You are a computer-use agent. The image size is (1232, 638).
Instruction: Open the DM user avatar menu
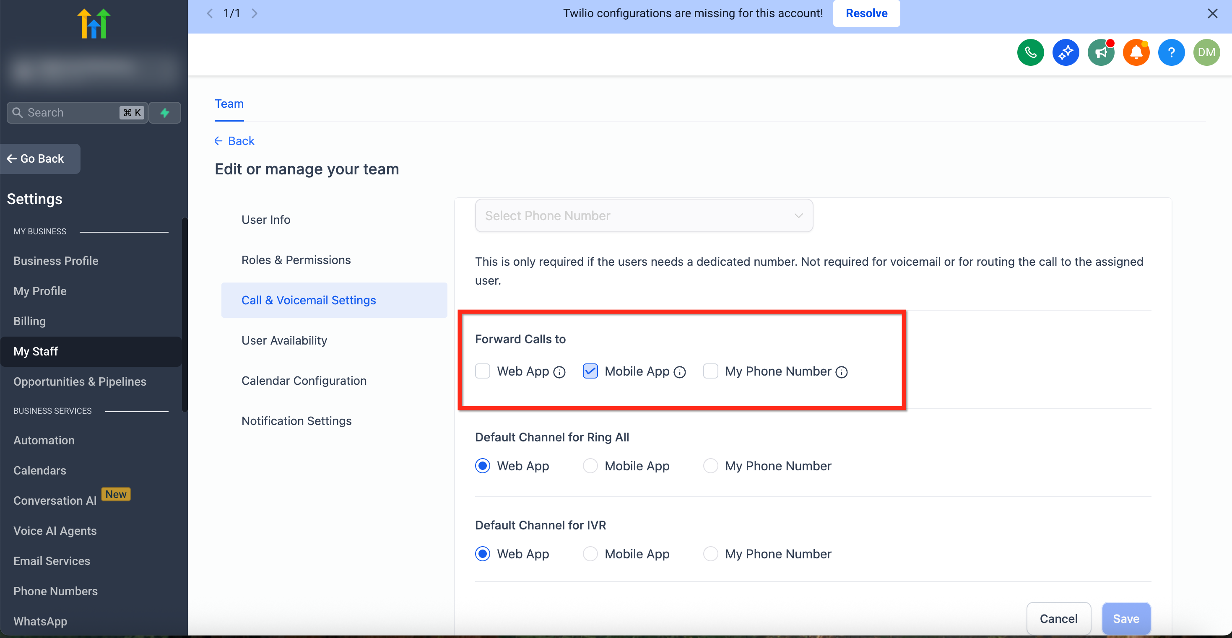click(x=1206, y=52)
